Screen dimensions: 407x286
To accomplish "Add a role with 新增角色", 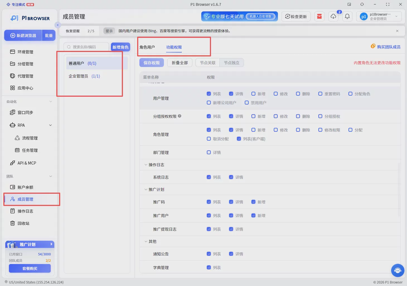I will click(x=120, y=47).
